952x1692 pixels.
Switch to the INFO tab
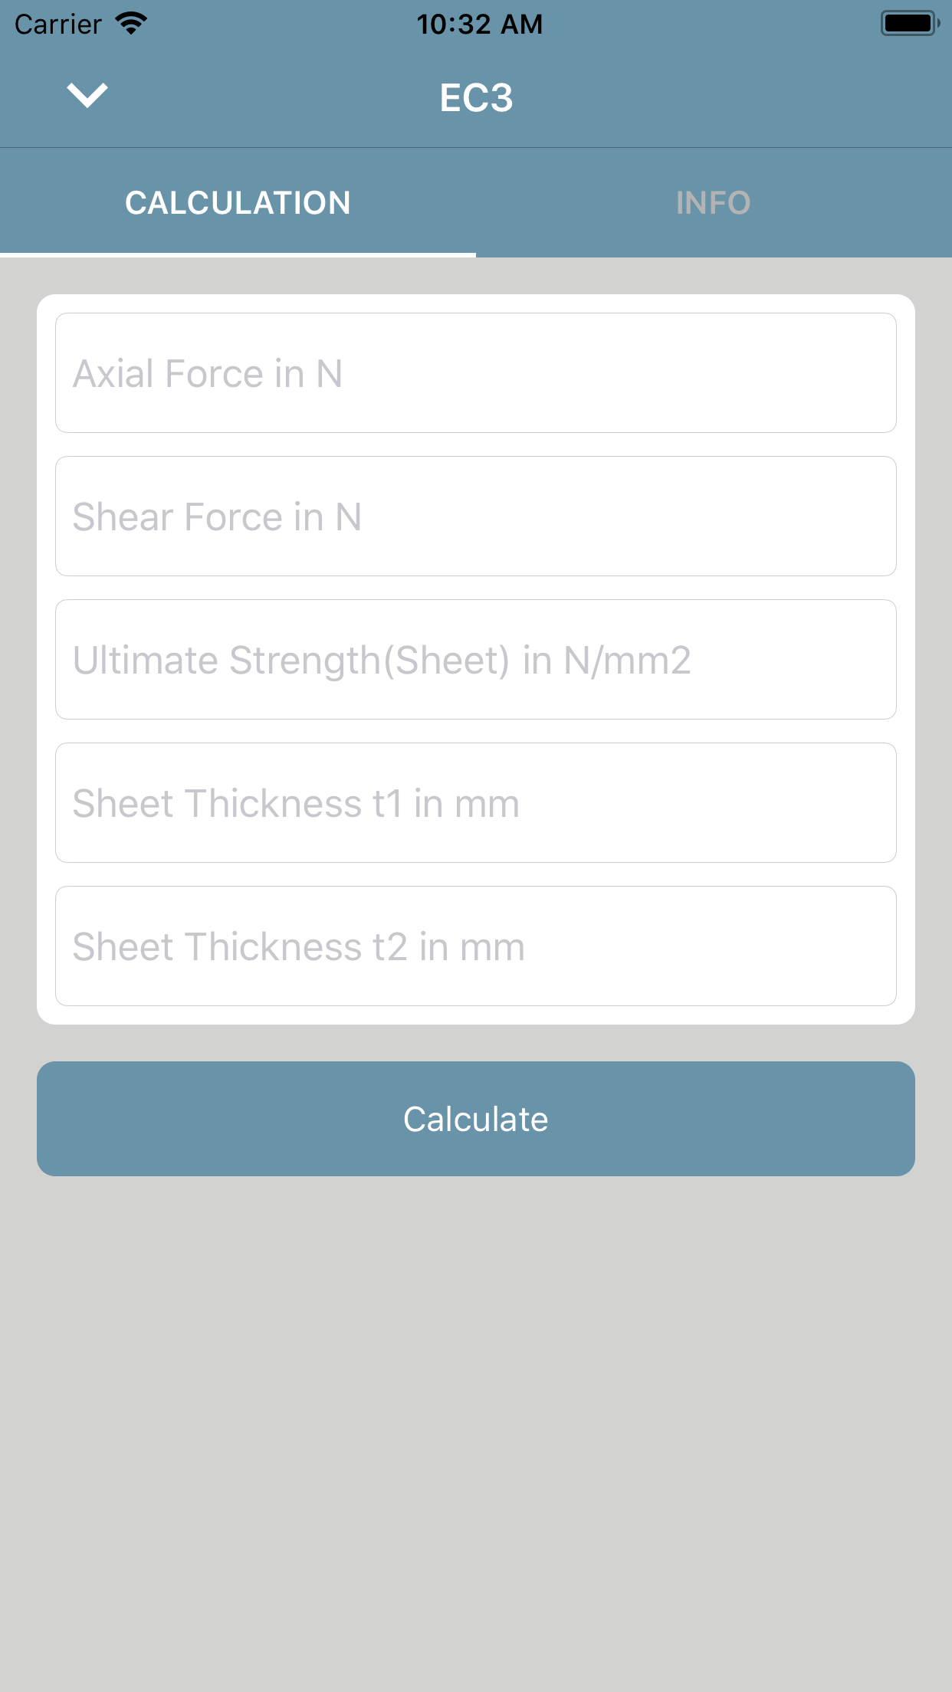tap(713, 203)
